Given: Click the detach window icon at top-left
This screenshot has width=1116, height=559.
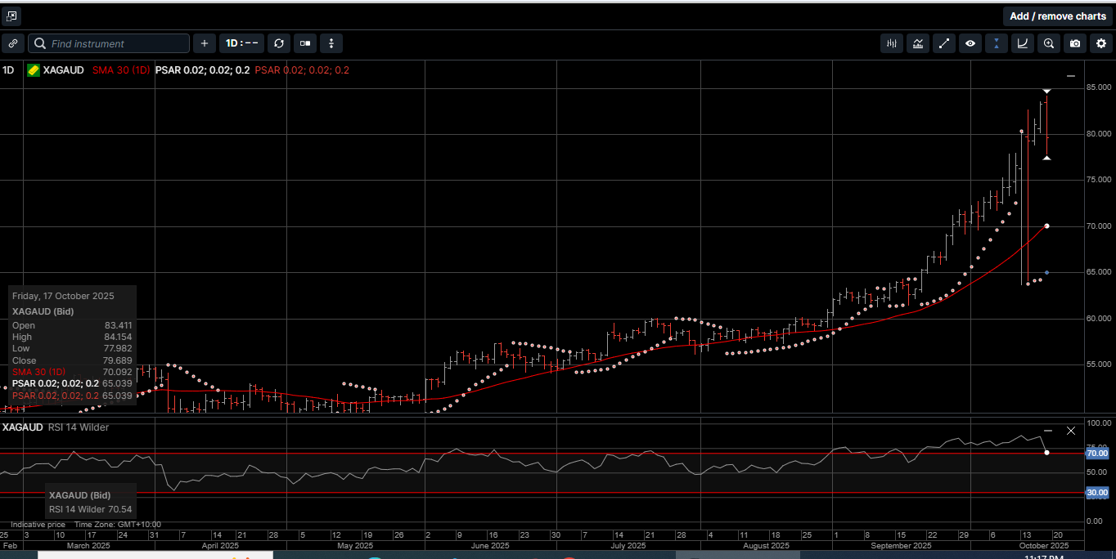Looking at the screenshot, I should [x=11, y=16].
